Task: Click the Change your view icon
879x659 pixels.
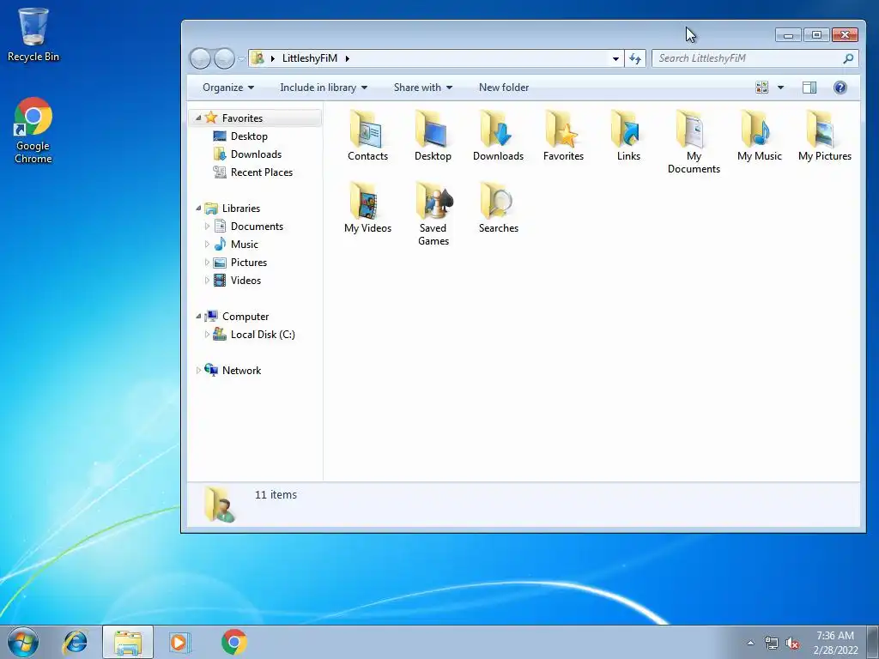Action: click(x=762, y=88)
